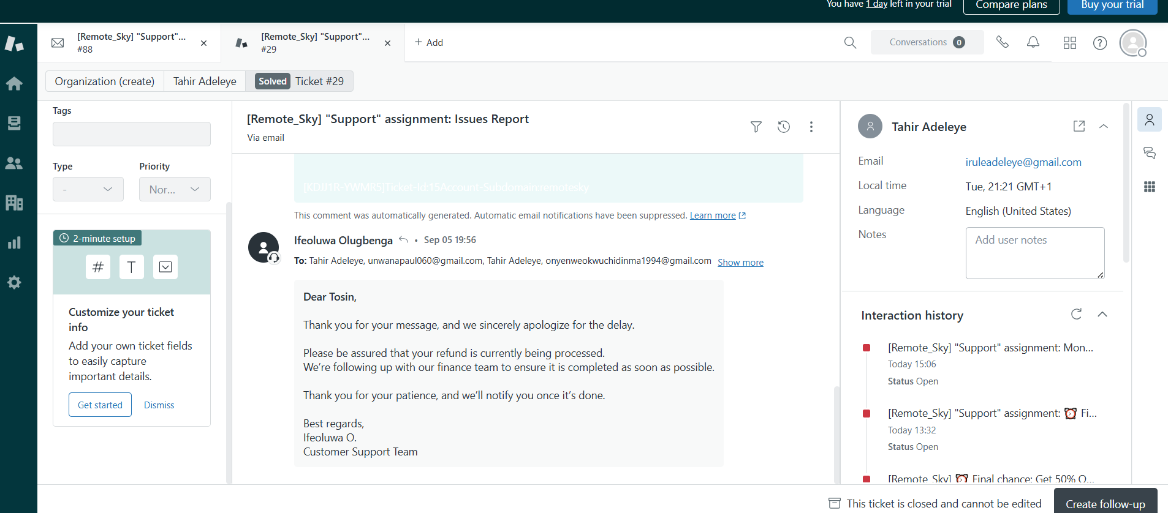Click Create follow-up button
This screenshot has height=513, width=1168.
click(x=1105, y=502)
